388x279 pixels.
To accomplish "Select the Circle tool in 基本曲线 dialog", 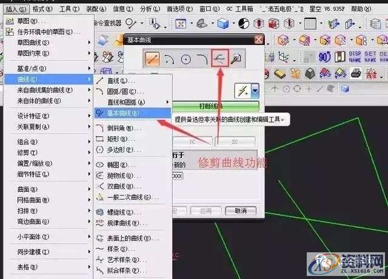I will 186,59.
